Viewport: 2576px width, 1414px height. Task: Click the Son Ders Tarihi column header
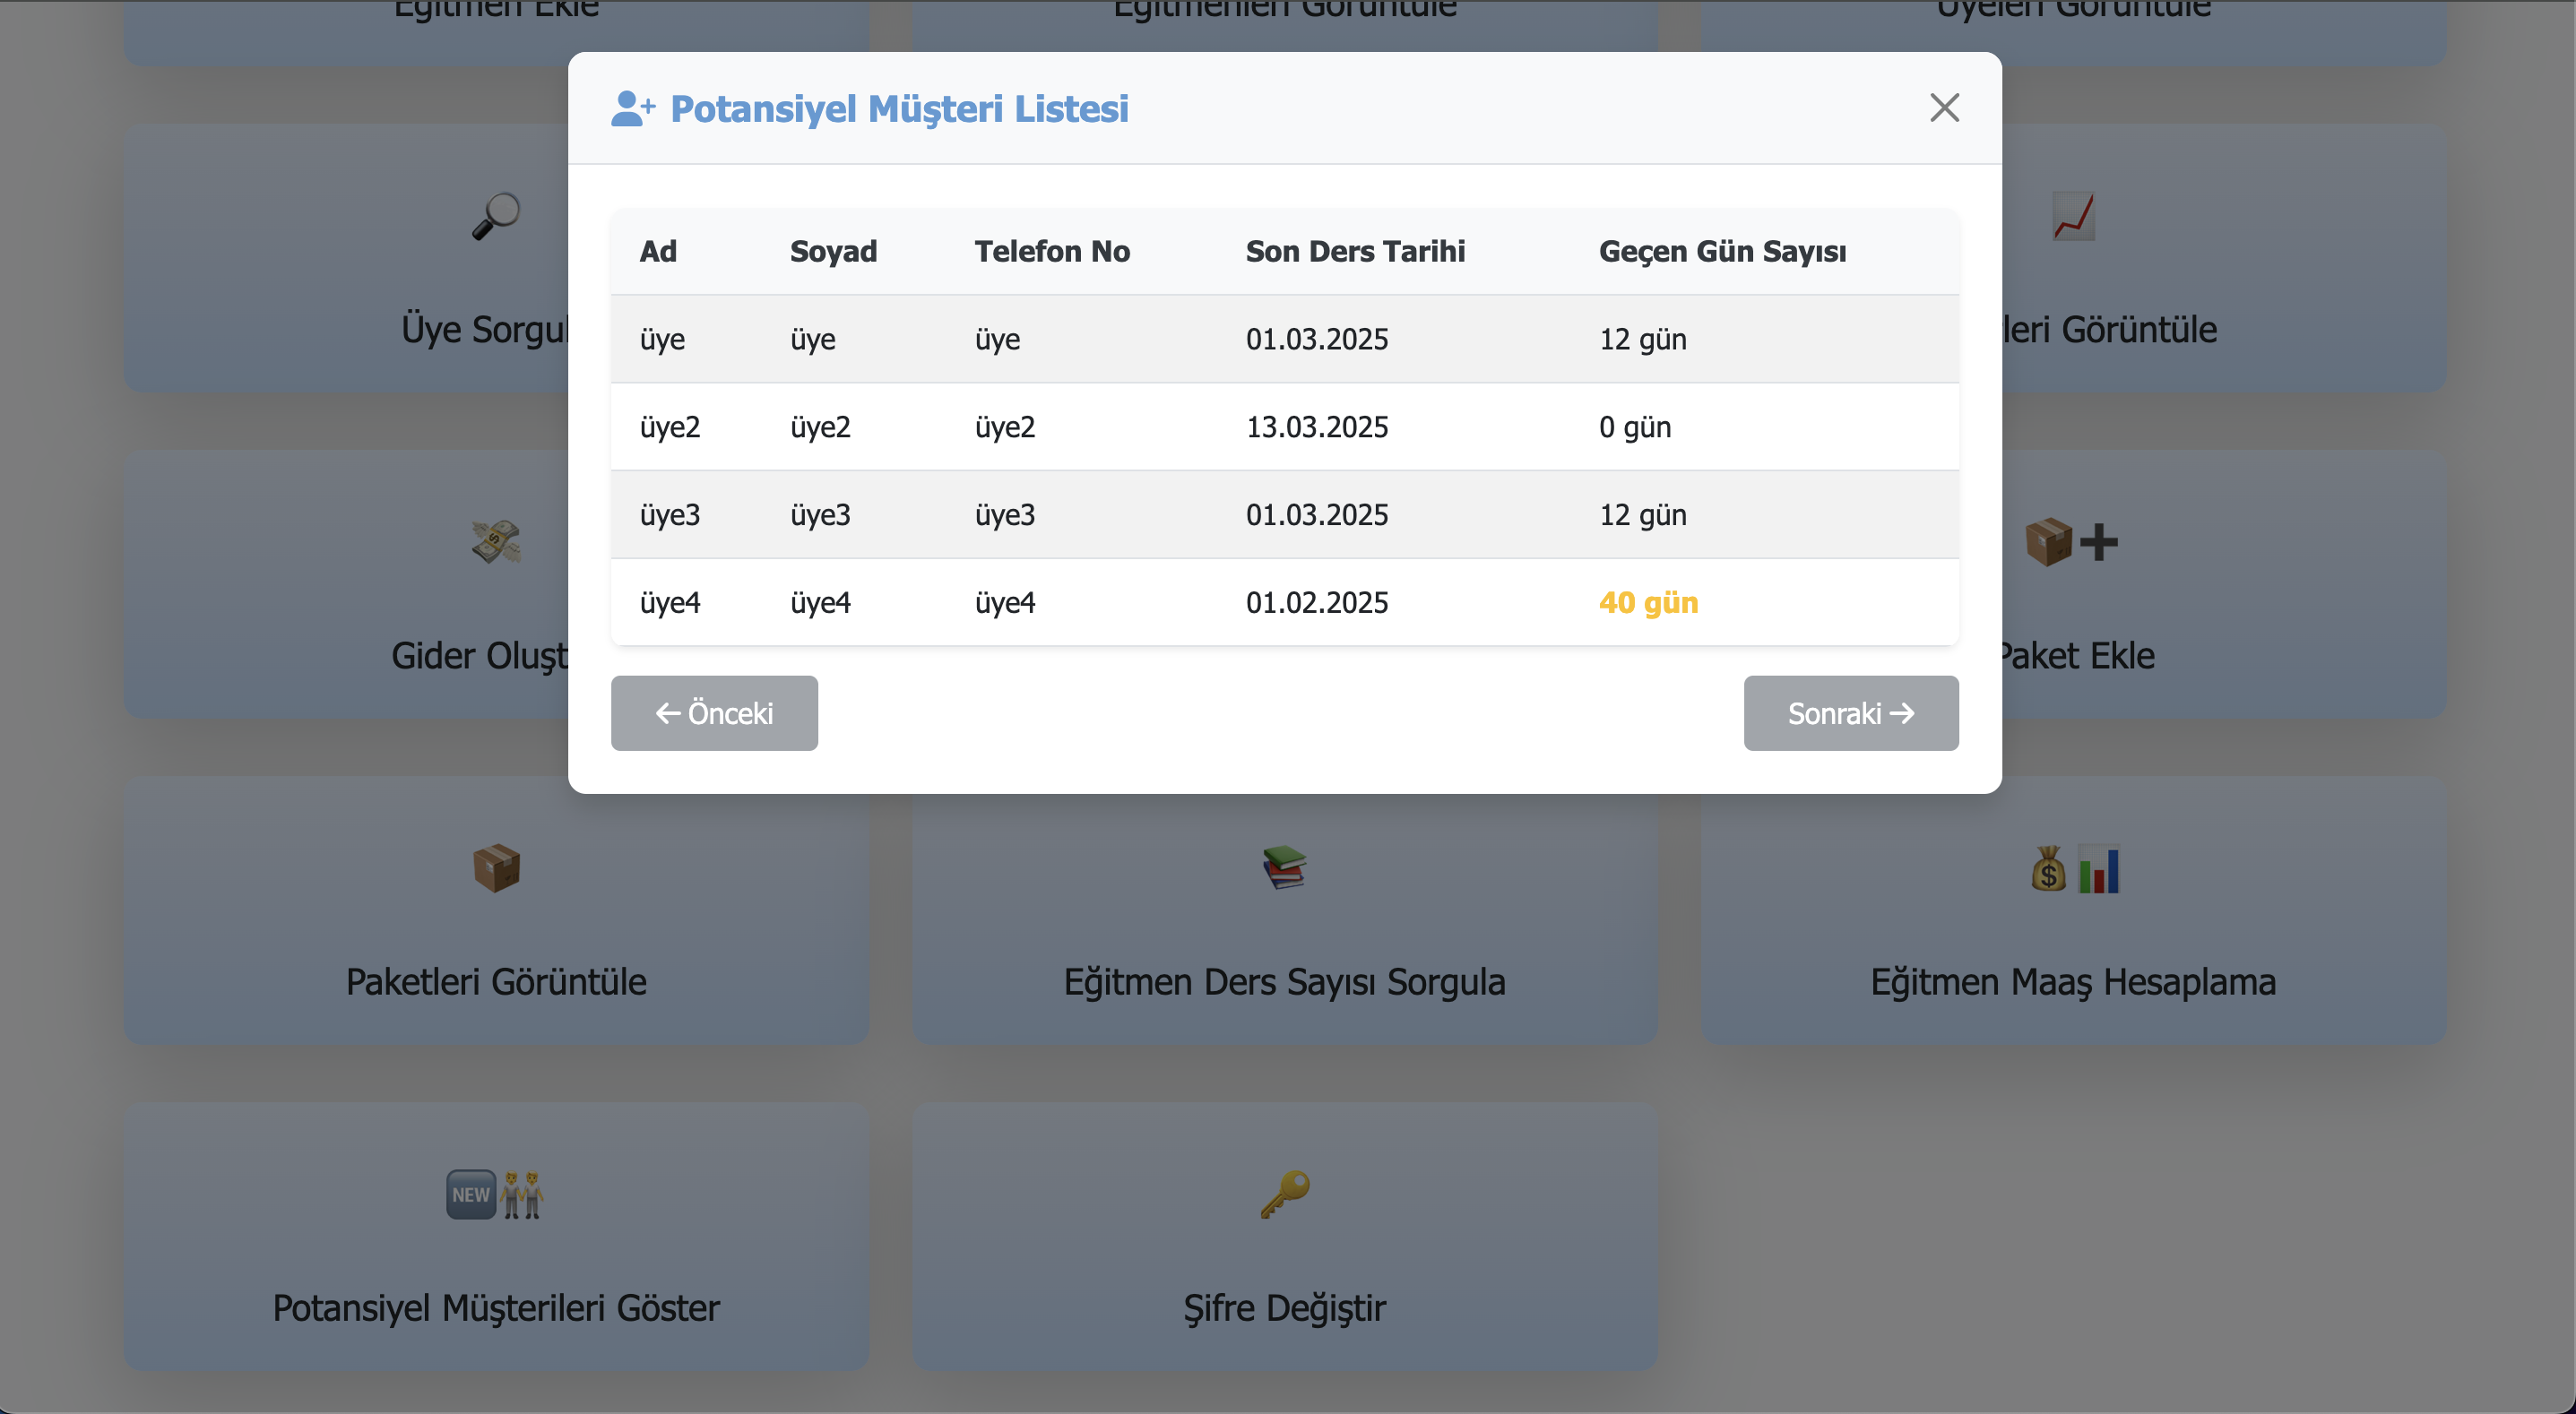(1355, 251)
